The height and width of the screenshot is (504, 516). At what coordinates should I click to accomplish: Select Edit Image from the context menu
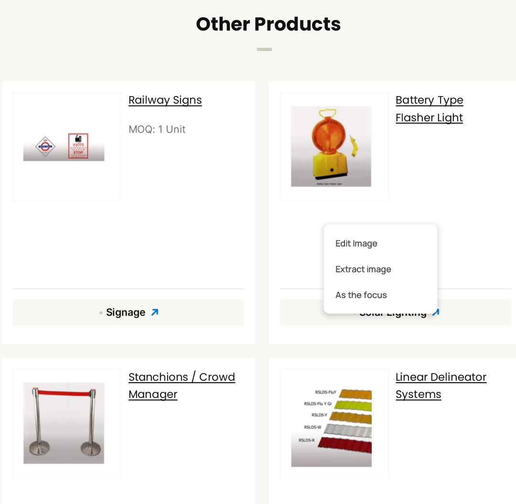356,244
